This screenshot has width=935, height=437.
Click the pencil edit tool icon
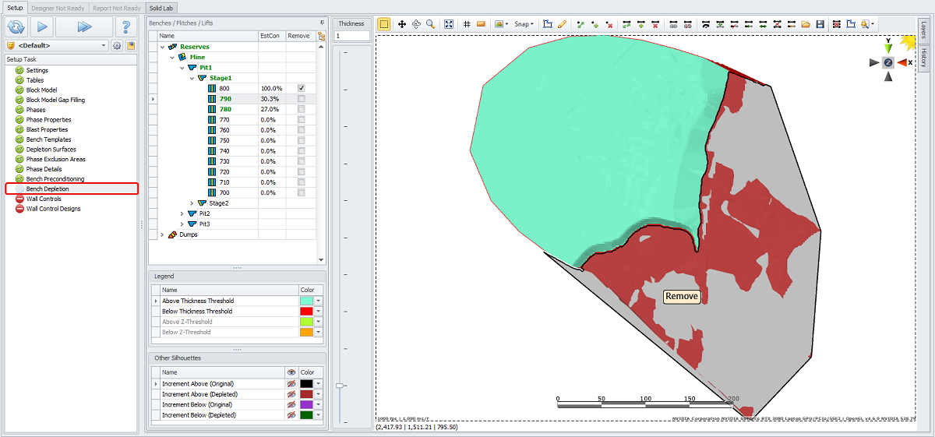[562, 24]
